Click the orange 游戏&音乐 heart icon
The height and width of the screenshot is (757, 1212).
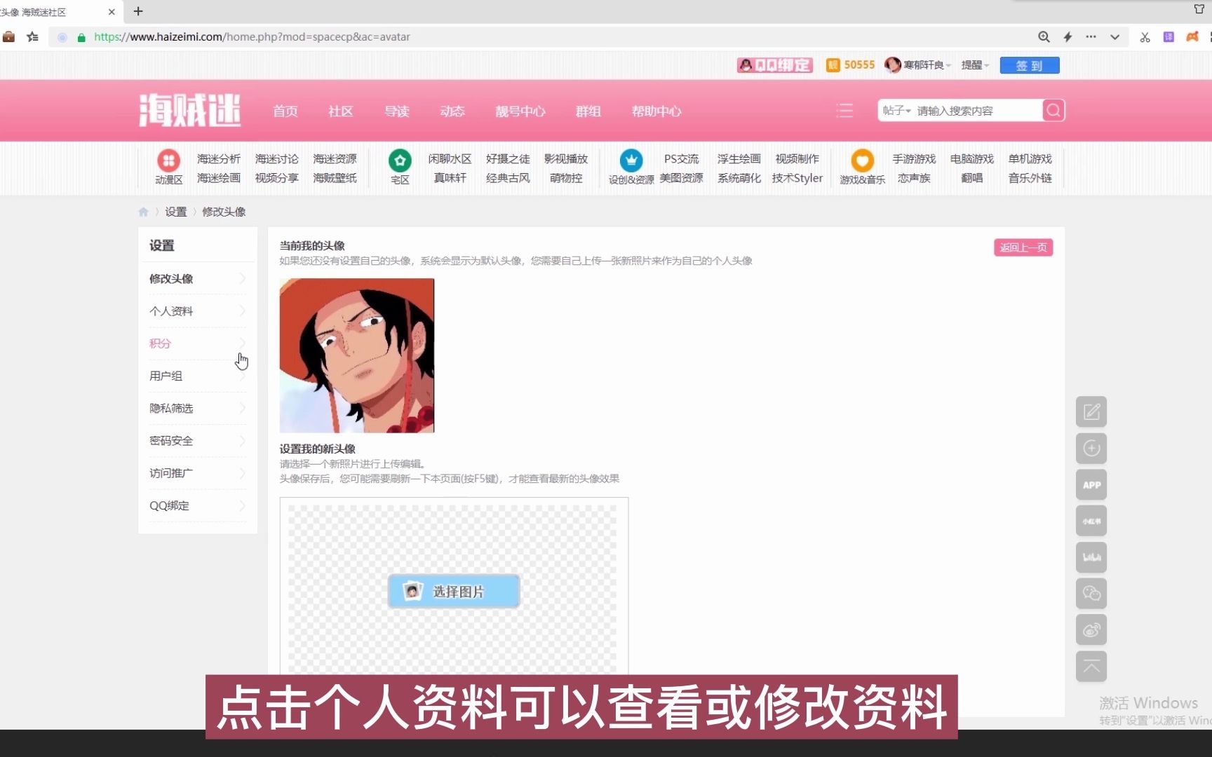[862, 161]
